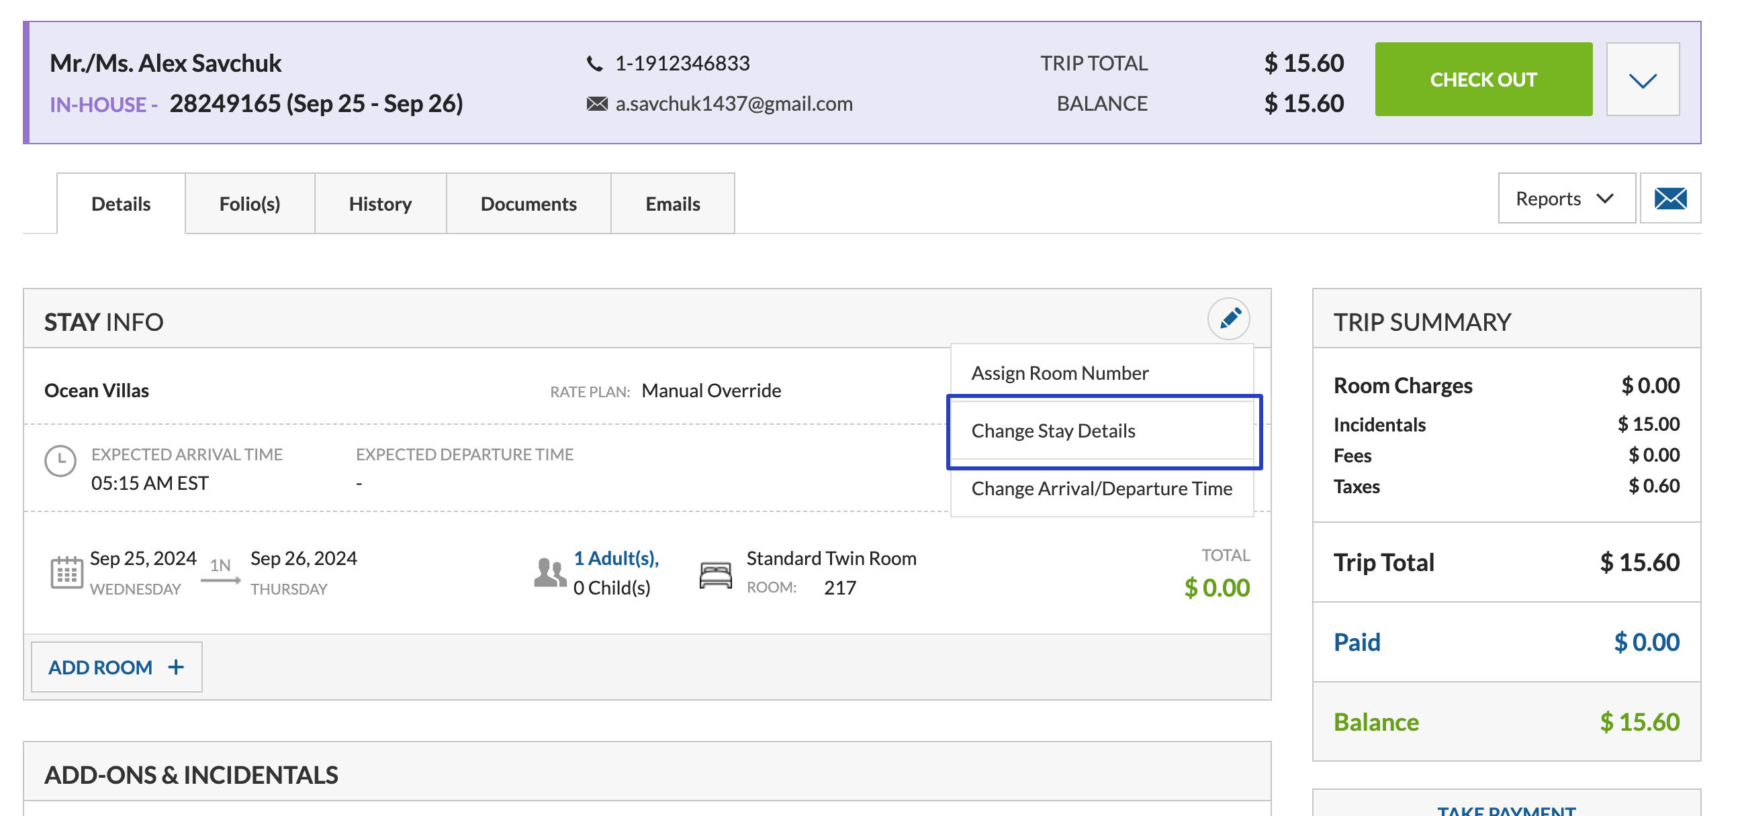Open the History tab
The height and width of the screenshot is (816, 1742).
380,203
